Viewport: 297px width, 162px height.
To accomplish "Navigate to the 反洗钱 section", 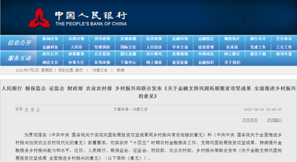I will [x=232, y=47].
